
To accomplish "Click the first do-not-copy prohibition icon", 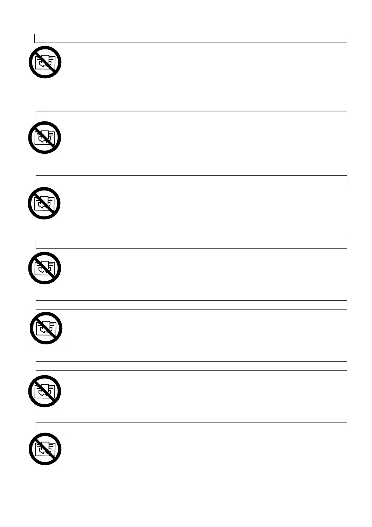I will pos(45,62).
